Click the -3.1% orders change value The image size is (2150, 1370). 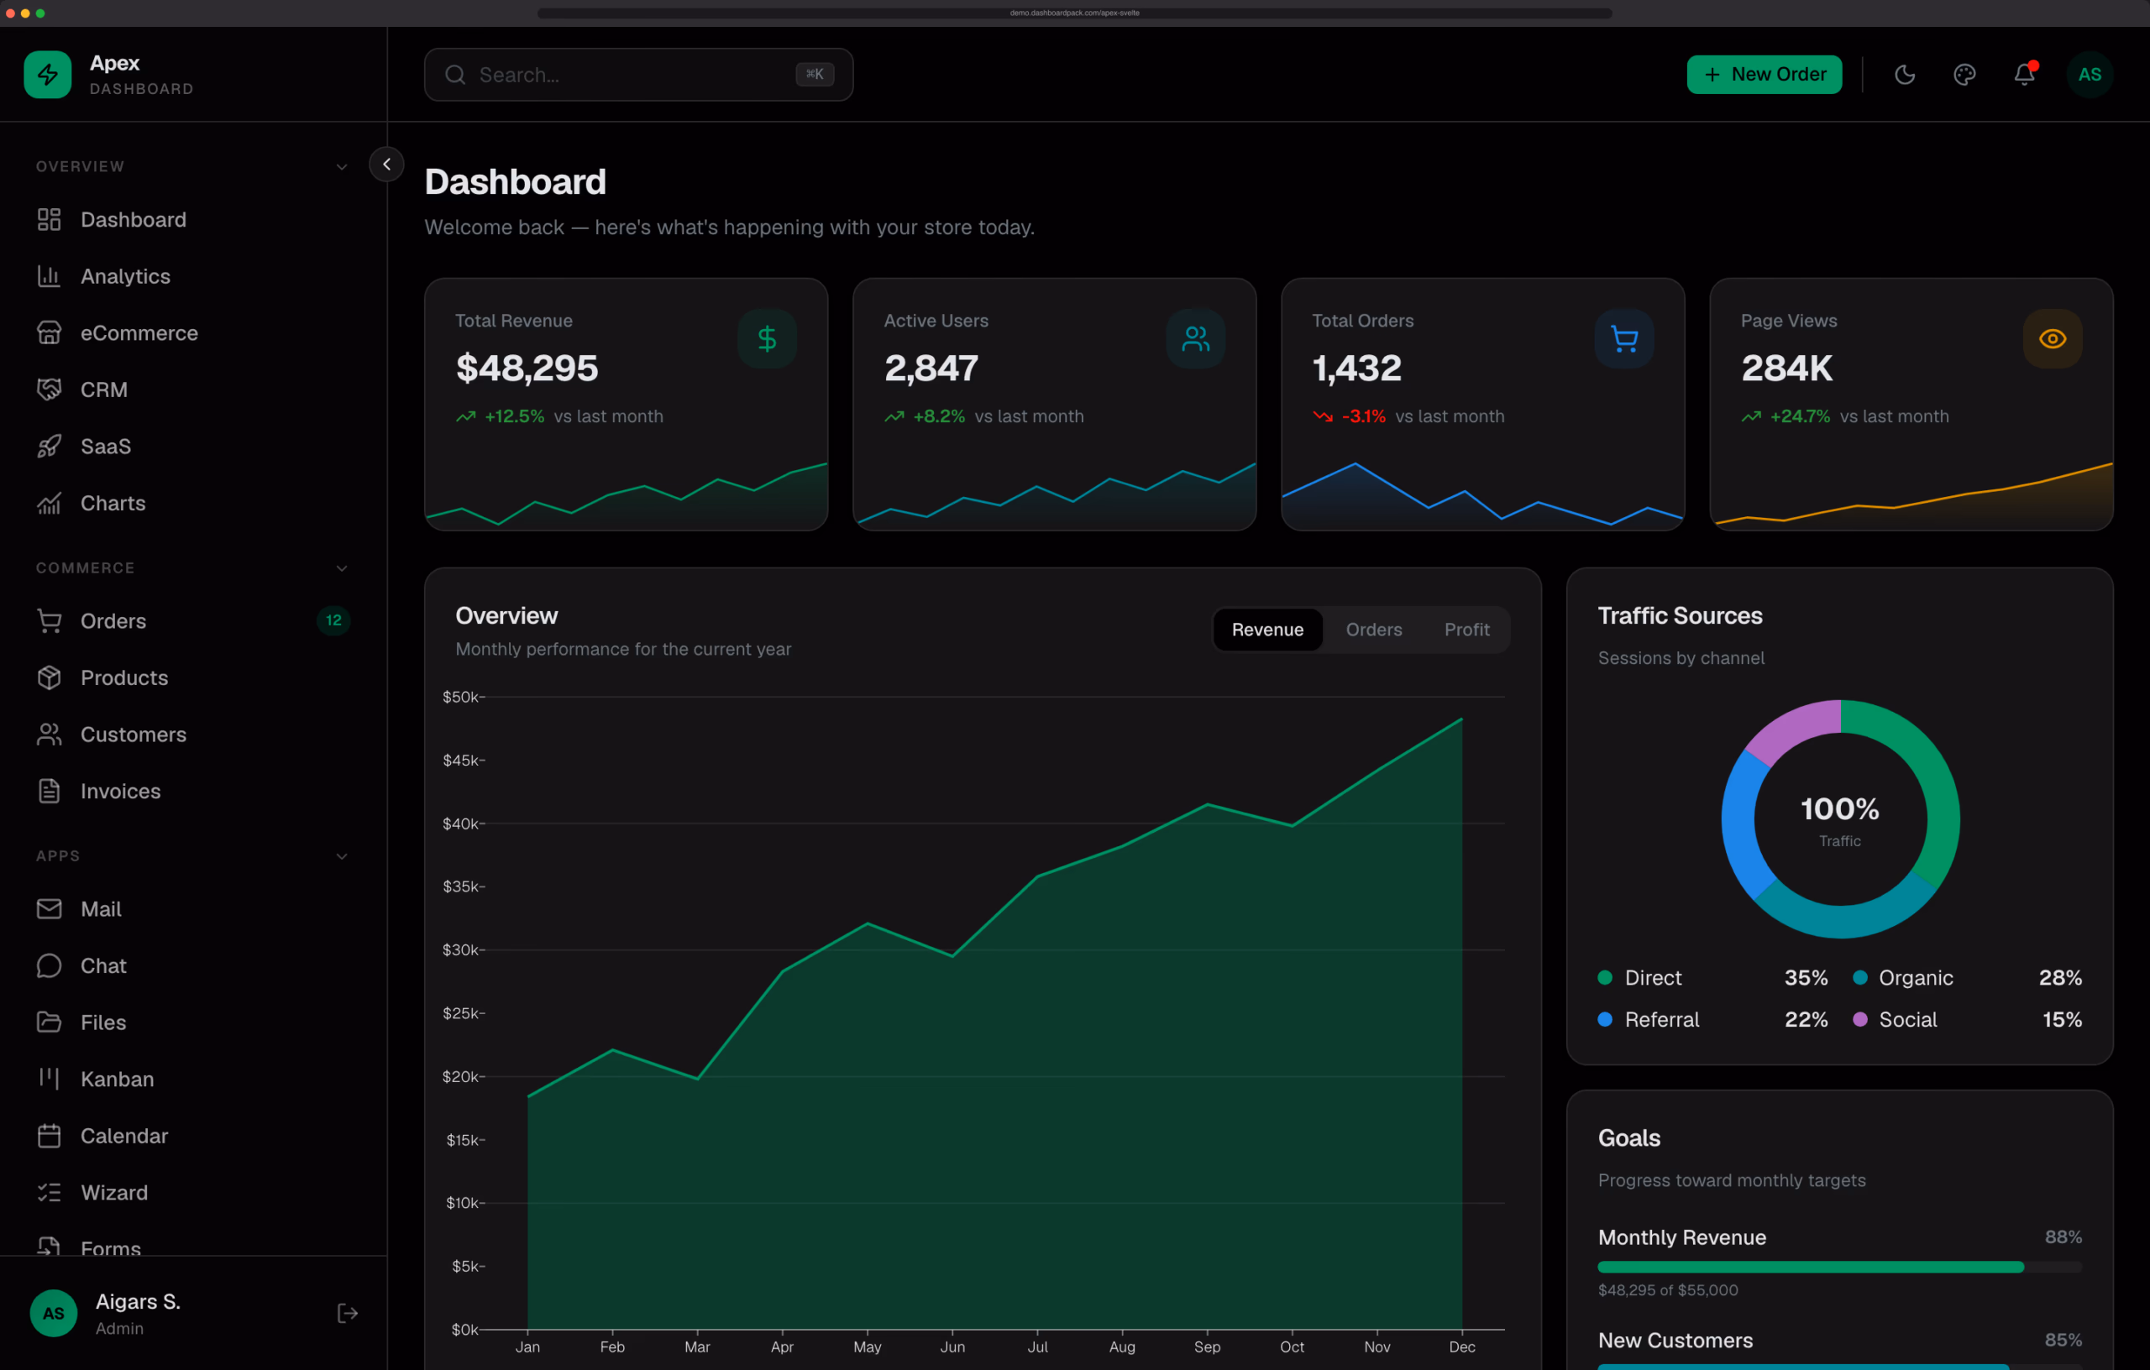click(1363, 416)
